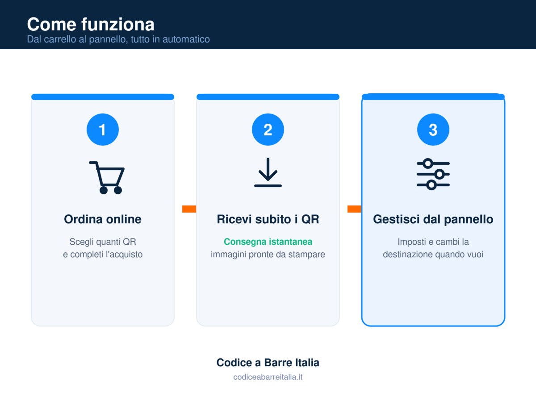Click the shopping cart icon

[x=106, y=177]
